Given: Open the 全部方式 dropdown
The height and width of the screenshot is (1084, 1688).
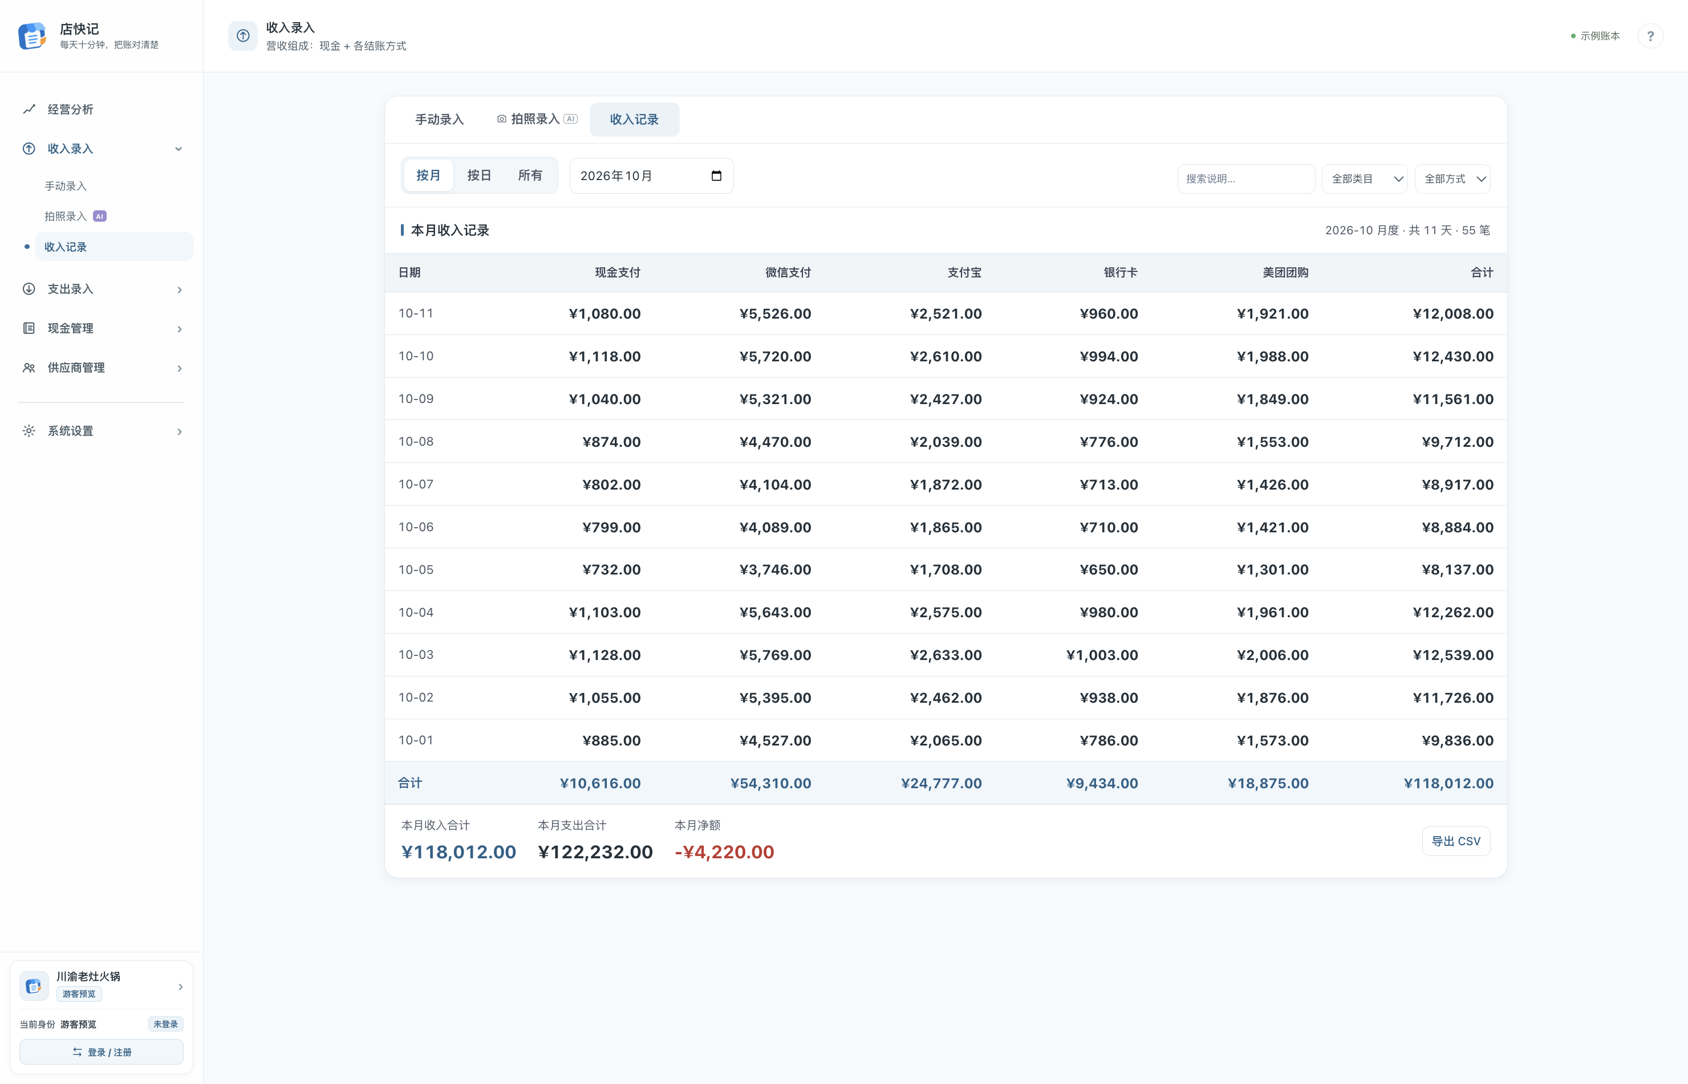Looking at the screenshot, I should pyautogui.click(x=1453, y=179).
